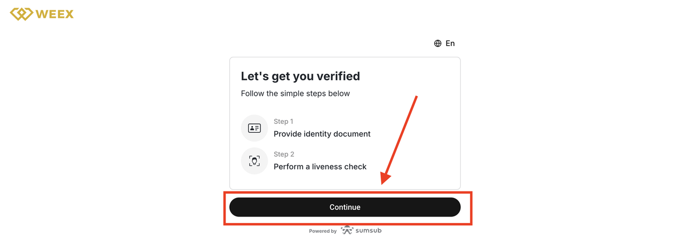Open the sumsub wordmark link

(369, 231)
